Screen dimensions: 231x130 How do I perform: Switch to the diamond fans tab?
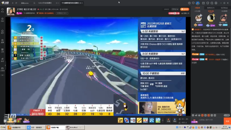tap(224, 8)
